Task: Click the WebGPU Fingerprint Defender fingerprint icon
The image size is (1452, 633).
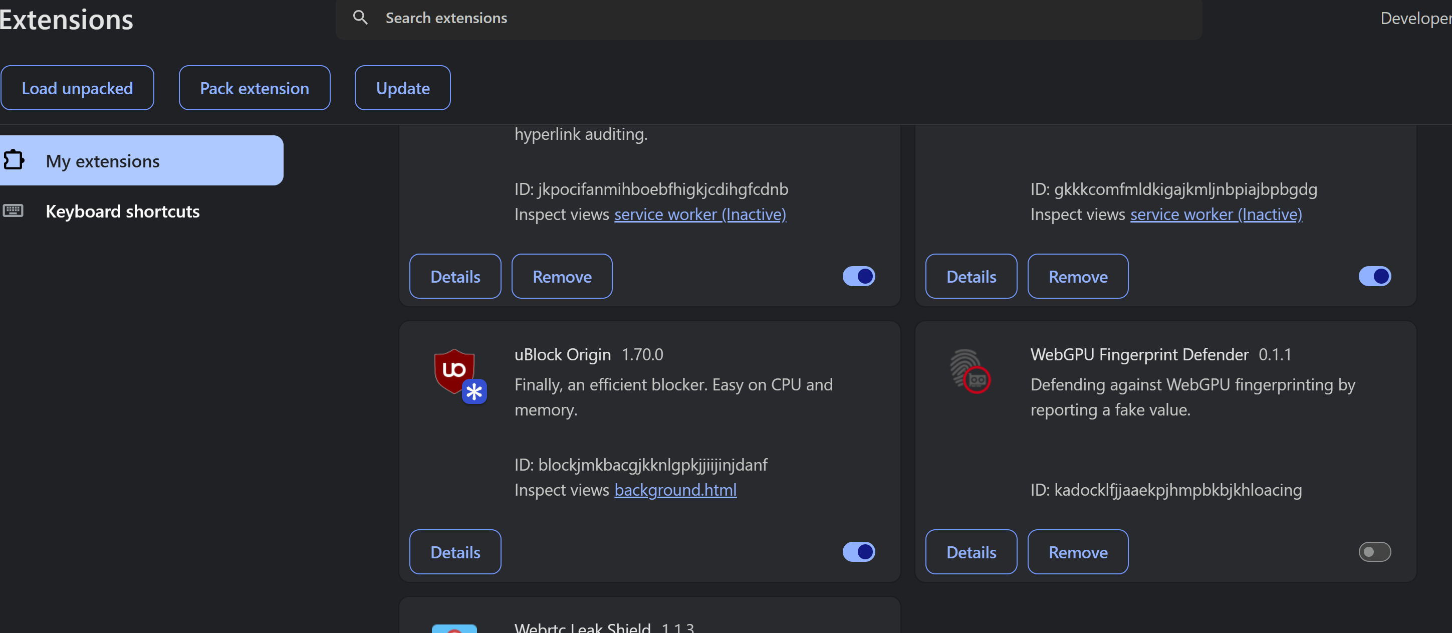Action: [970, 371]
